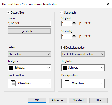
Task: Open the Druckposition dropdown under Datum/Zeit
Action: pyautogui.click(x=29, y=83)
